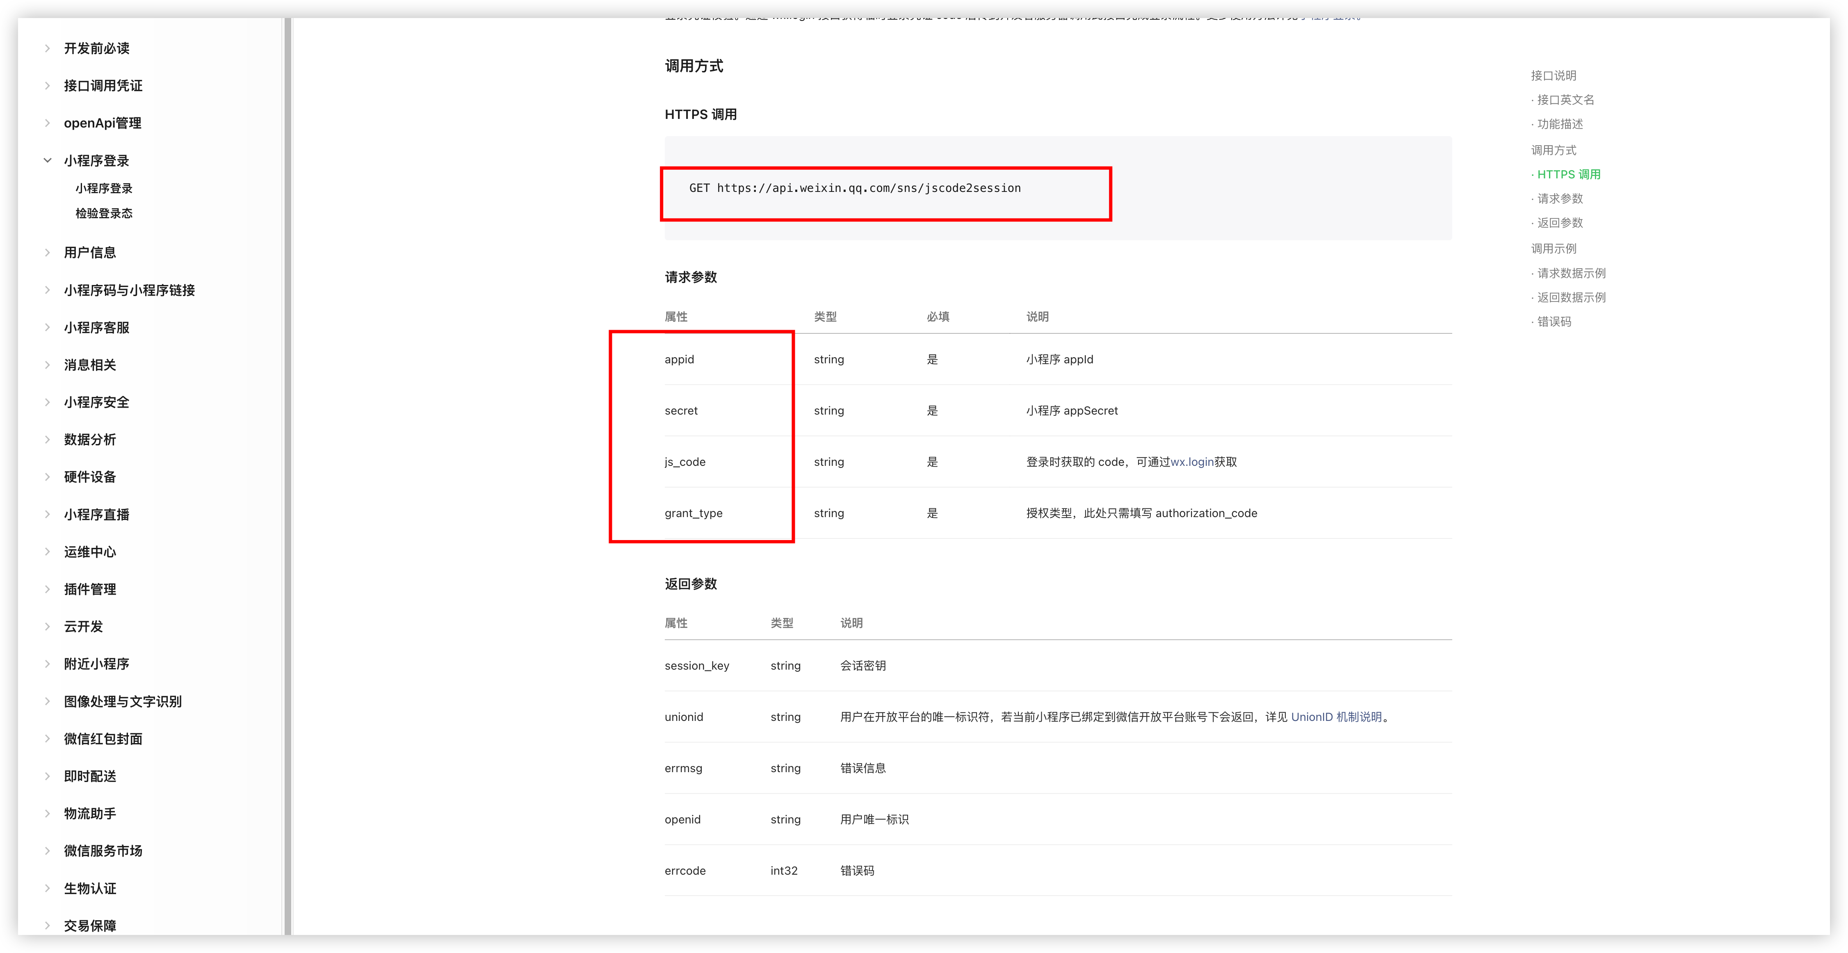
Task: Click chevron beside 用户信息
Action: (x=47, y=253)
